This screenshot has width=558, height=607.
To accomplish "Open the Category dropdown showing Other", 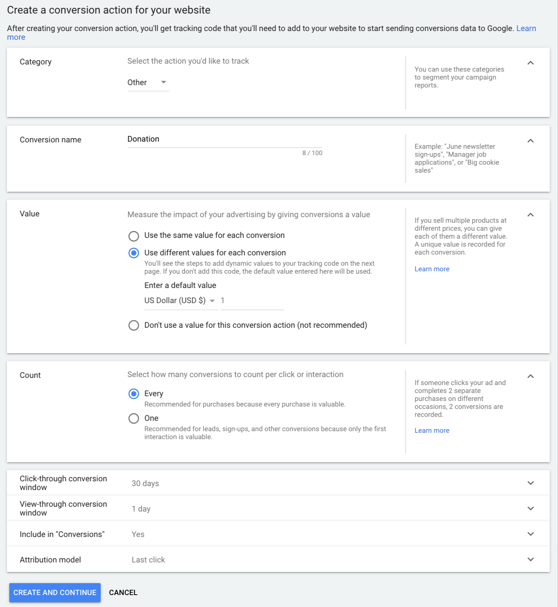I will click(x=148, y=83).
